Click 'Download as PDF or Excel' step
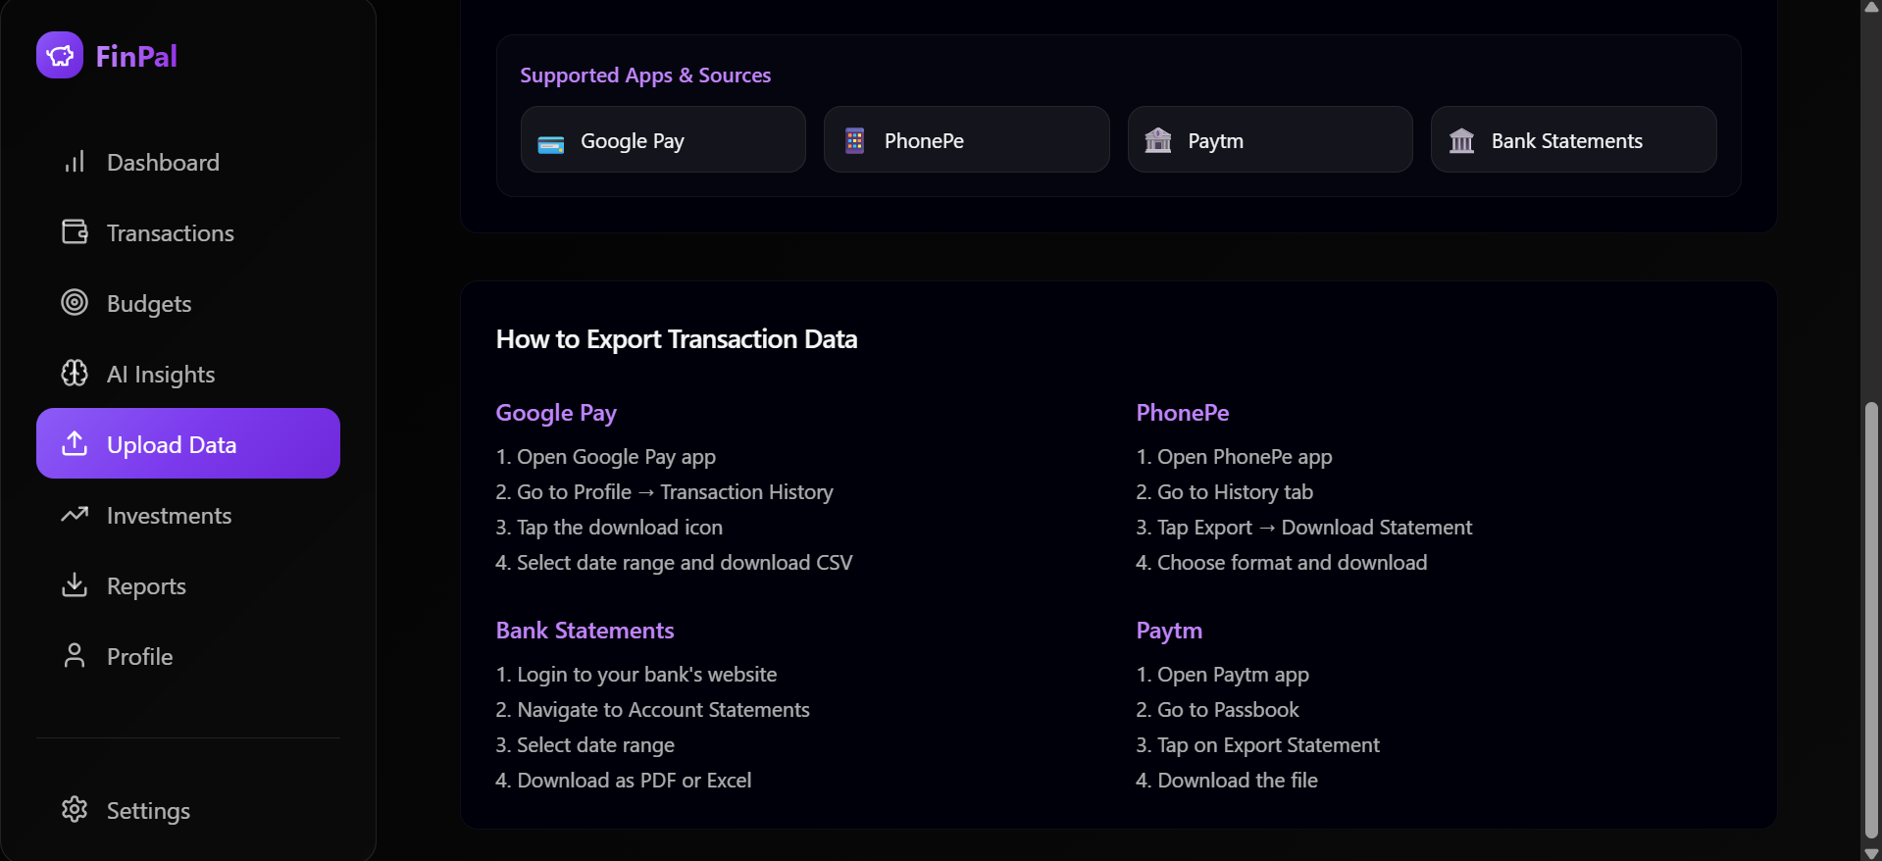 point(624,781)
